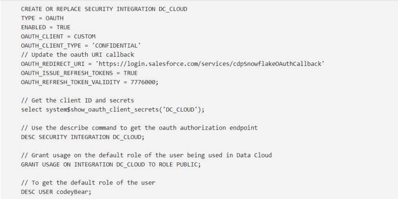The width and height of the screenshot is (398, 199).
Task: Click the CREATE OR REPLACE SECURITY INTEGRATION line
Action: pyautogui.click(x=104, y=9)
